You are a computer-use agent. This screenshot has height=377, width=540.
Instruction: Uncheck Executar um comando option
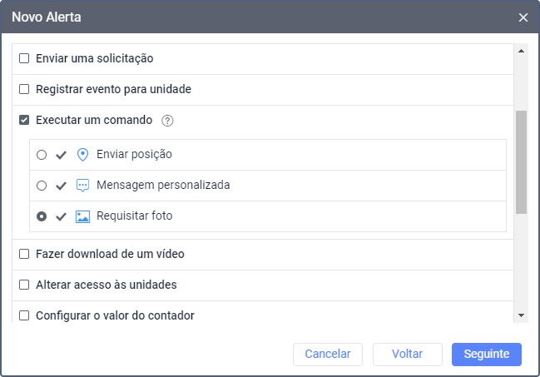(24, 121)
